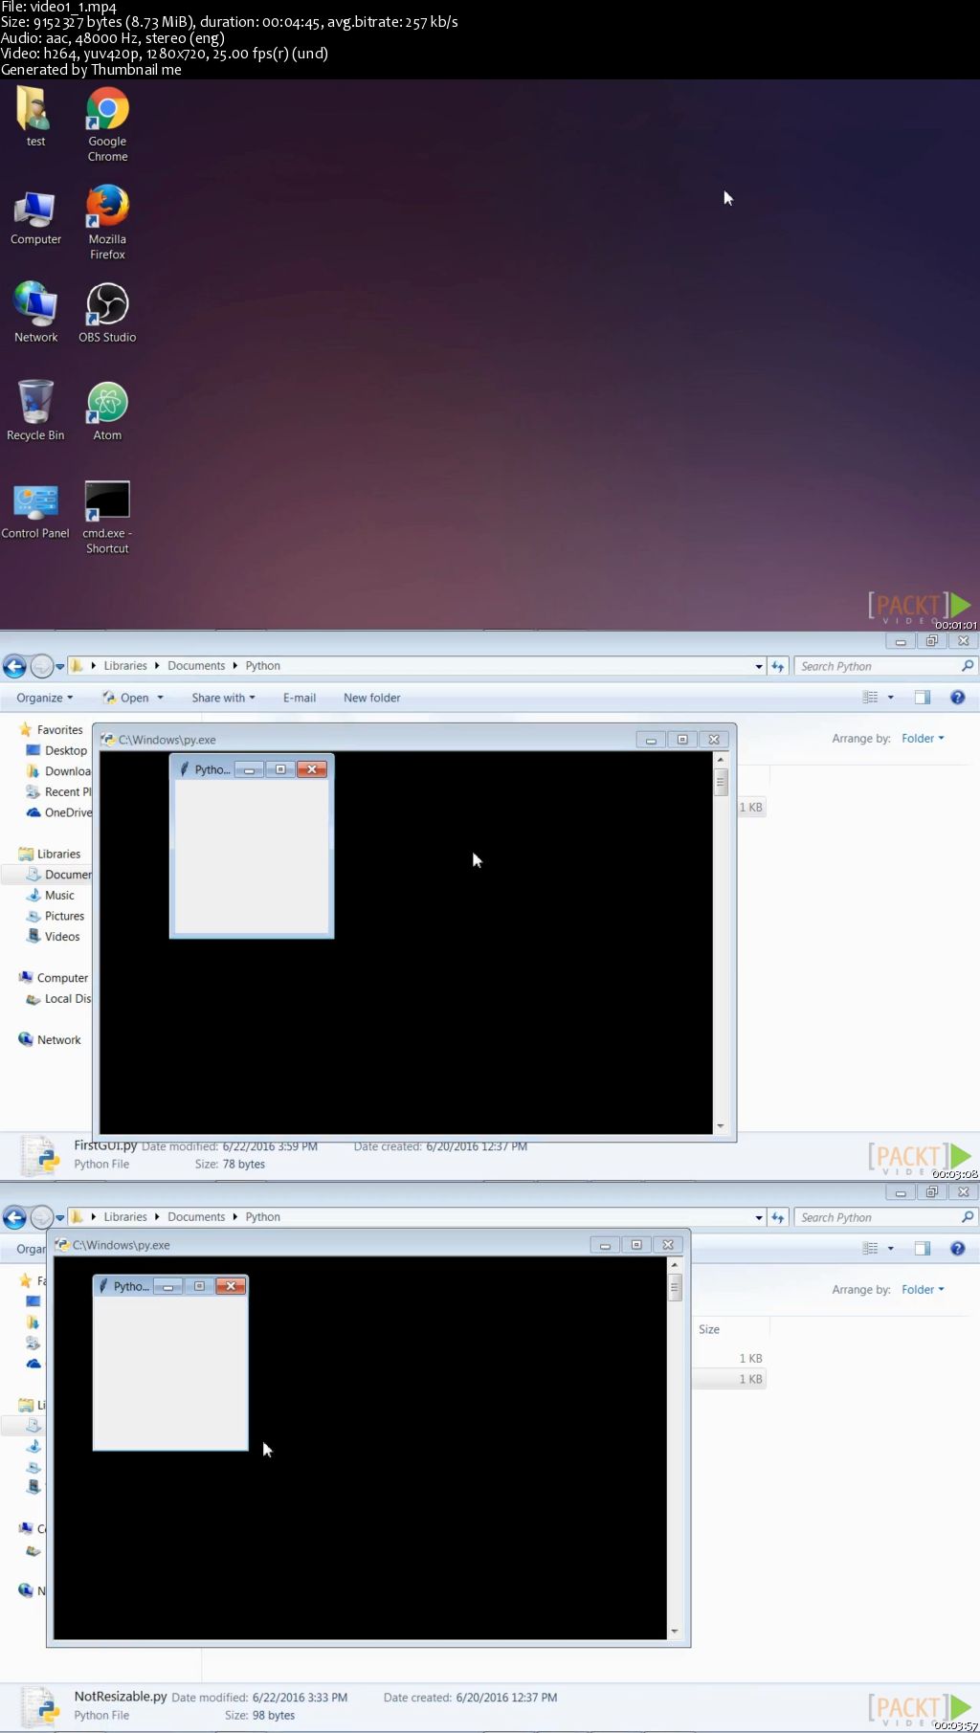Click Libraries breadcrumb in middle frame address bar
The width and height of the screenshot is (980, 1733).
[125, 666]
